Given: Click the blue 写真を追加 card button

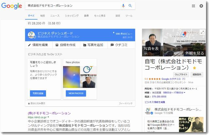Looking at the screenshot, I should [x=38, y=93].
